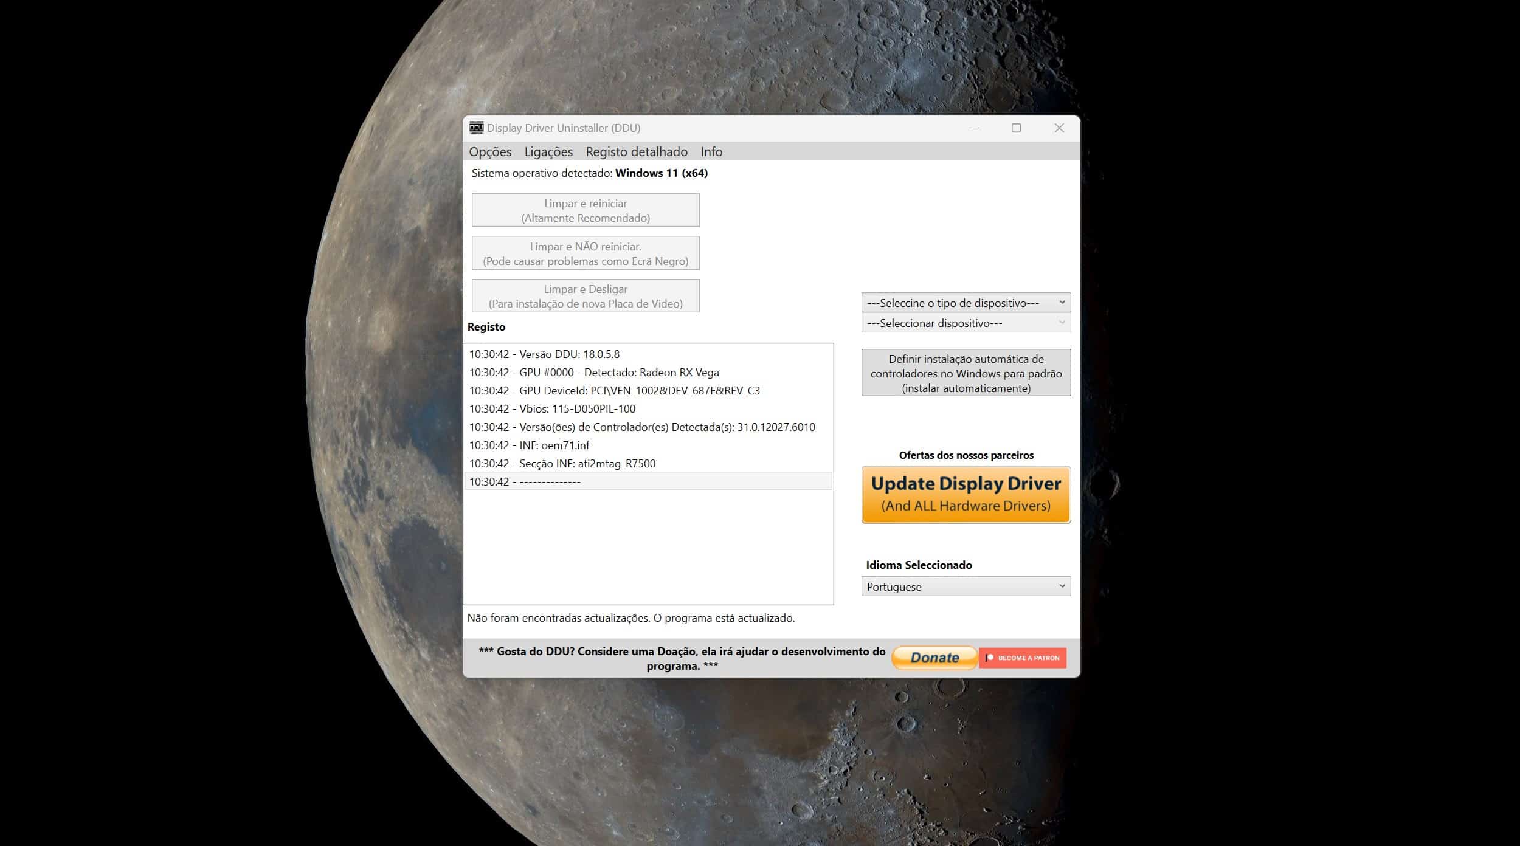Click the Become a Patron button
1520x846 pixels.
pos(1023,658)
